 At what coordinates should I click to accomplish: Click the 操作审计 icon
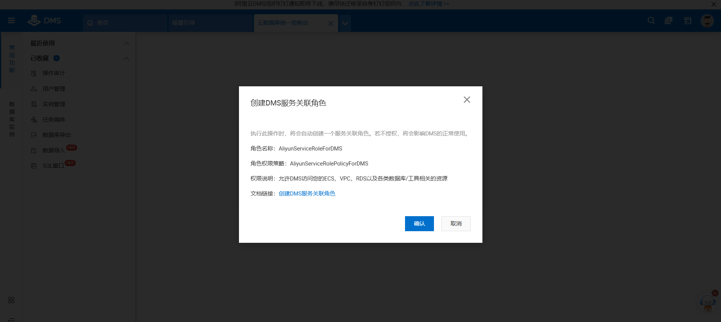click(34, 74)
